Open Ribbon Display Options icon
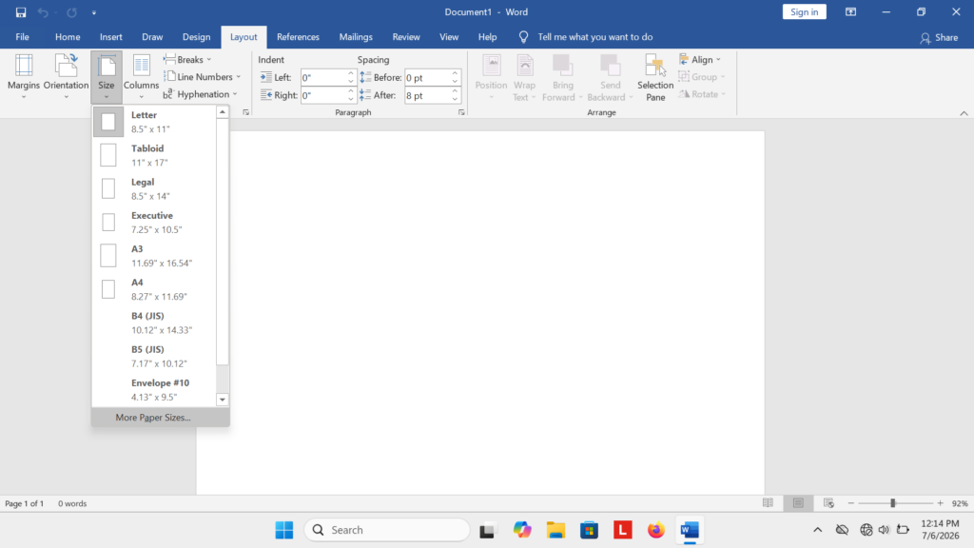The width and height of the screenshot is (974, 548). 850,11
